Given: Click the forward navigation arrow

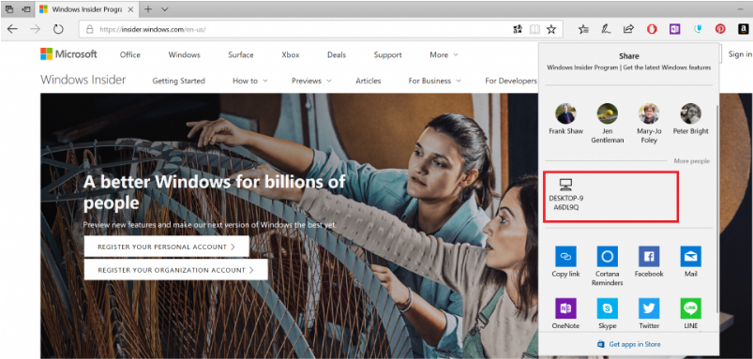Looking at the screenshot, I should 35,29.
